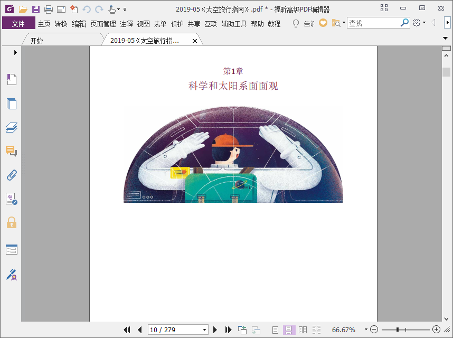453x338 pixels.
Task: Click the scrollbar up arrow
Action: coord(446,55)
